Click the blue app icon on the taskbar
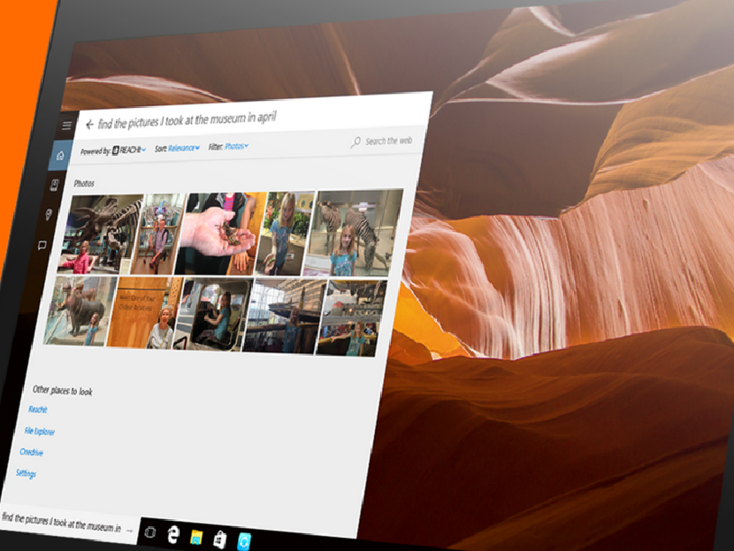 pos(245,540)
